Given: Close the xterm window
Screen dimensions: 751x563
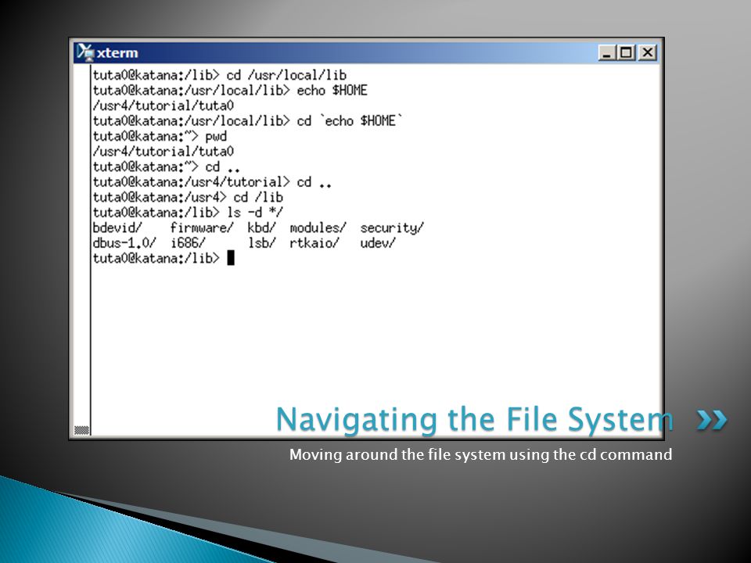Looking at the screenshot, I should (x=647, y=52).
